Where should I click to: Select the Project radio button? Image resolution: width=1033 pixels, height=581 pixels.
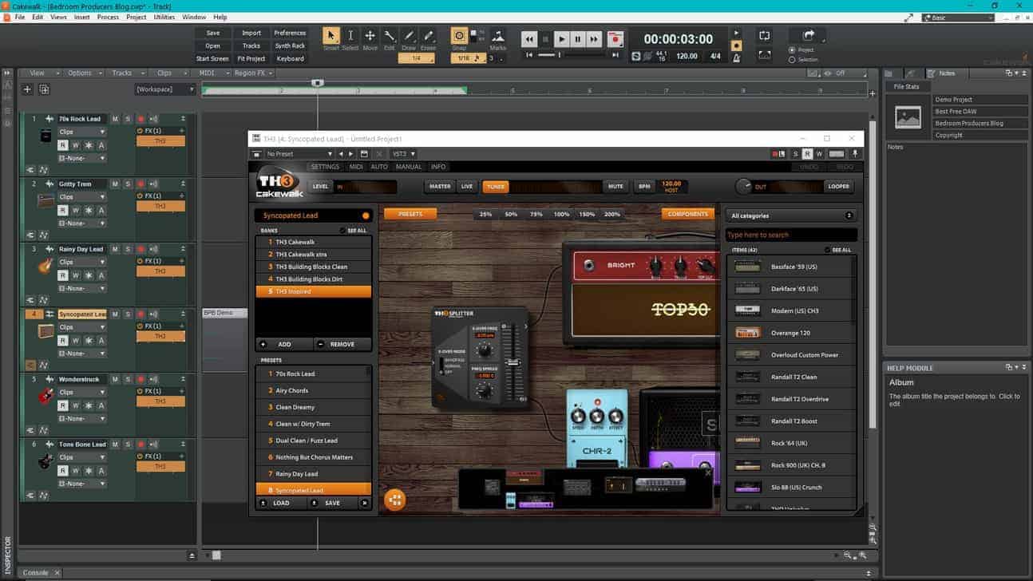792,50
